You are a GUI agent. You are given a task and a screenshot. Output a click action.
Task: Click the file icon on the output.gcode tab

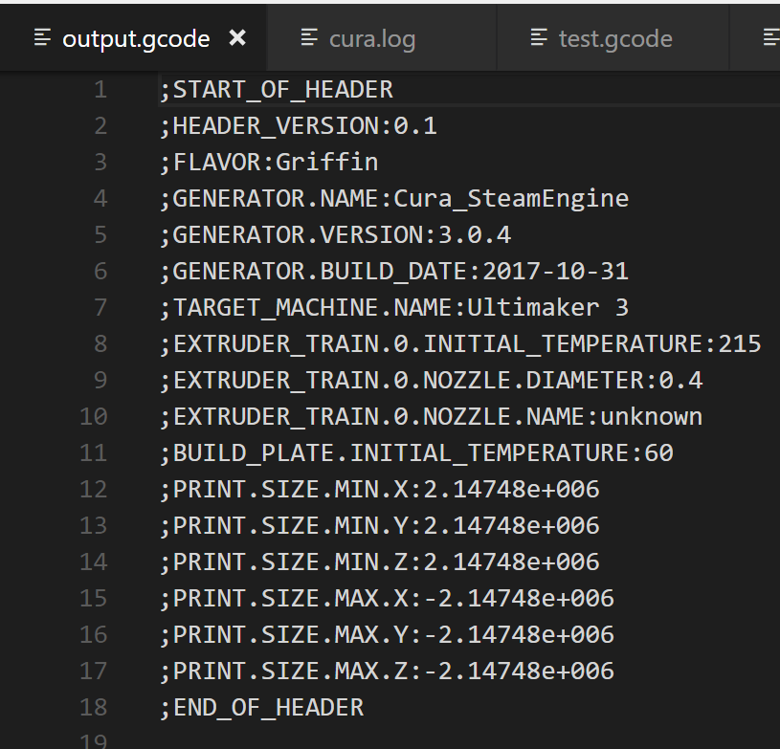(x=41, y=38)
